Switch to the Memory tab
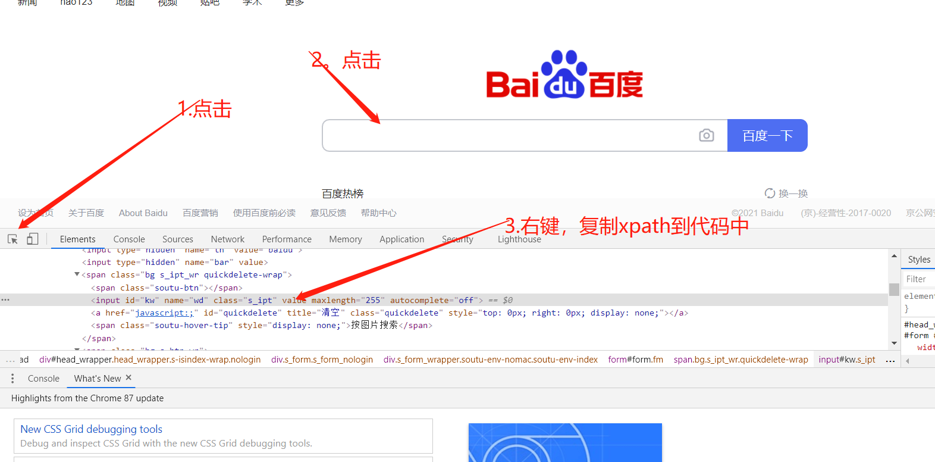This screenshot has height=462, width=935. click(x=346, y=239)
